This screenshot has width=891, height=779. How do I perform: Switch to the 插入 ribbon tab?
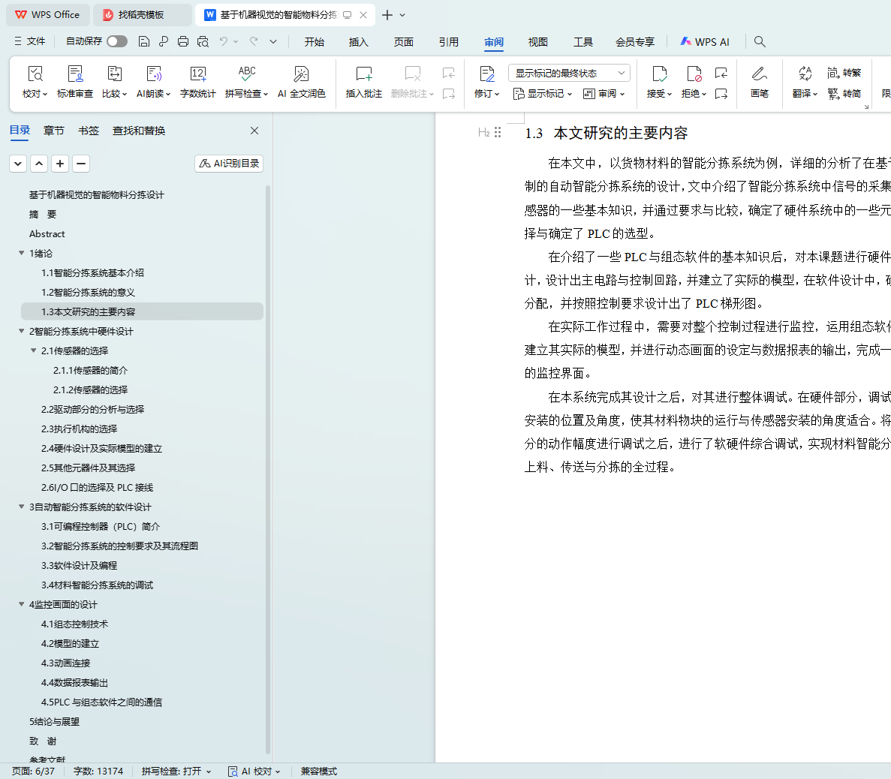click(x=358, y=42)
